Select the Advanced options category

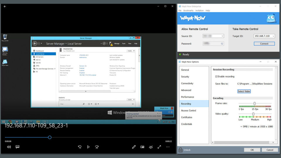[194, 90]
